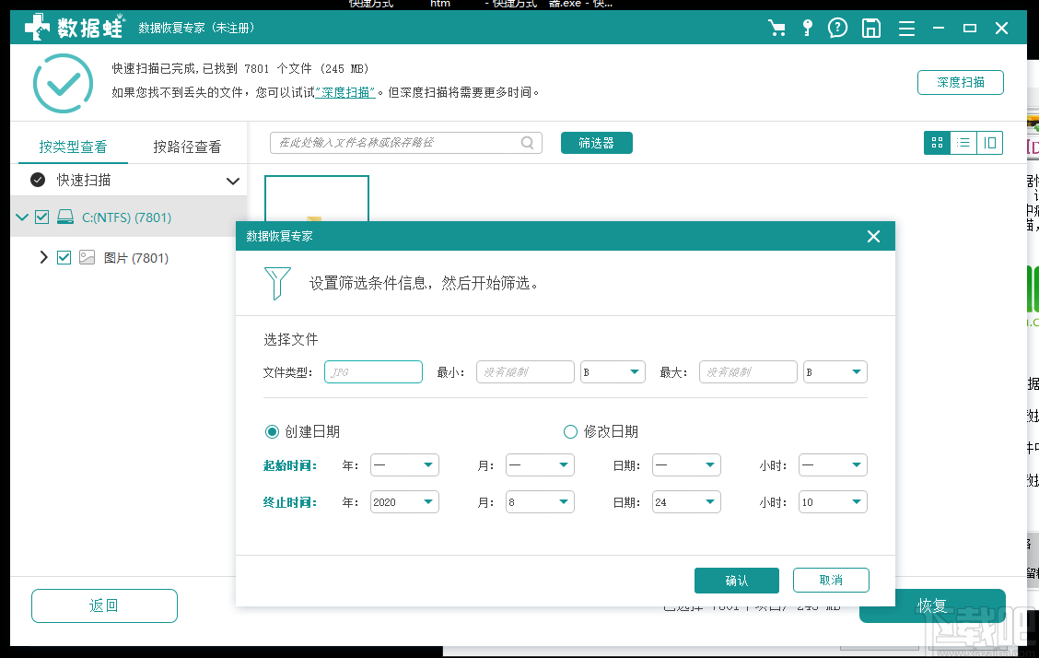Click the file type JPG input field
This screenshot has width=1039, height=658.
tap(373, 372)
